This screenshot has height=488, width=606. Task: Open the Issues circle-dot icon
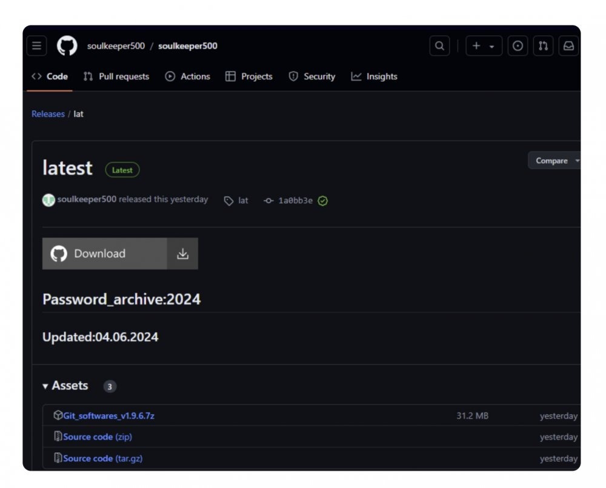tap(518, 46)
